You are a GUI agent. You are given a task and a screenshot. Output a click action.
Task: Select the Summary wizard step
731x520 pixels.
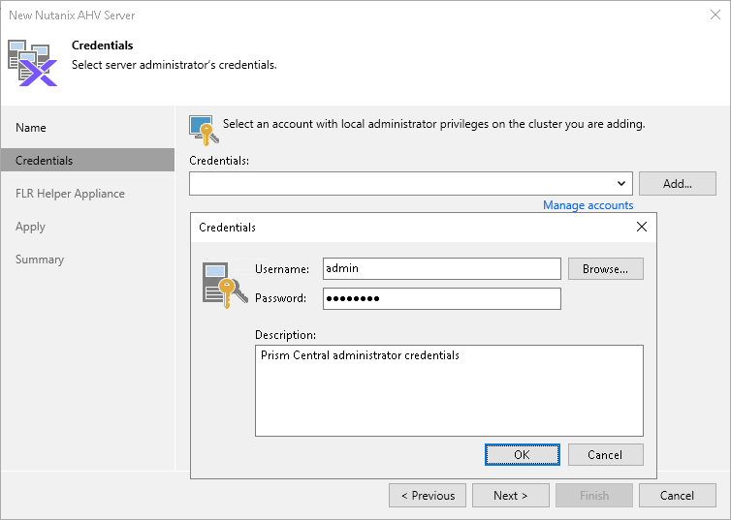pyautogui.click(x=40, y=260)
